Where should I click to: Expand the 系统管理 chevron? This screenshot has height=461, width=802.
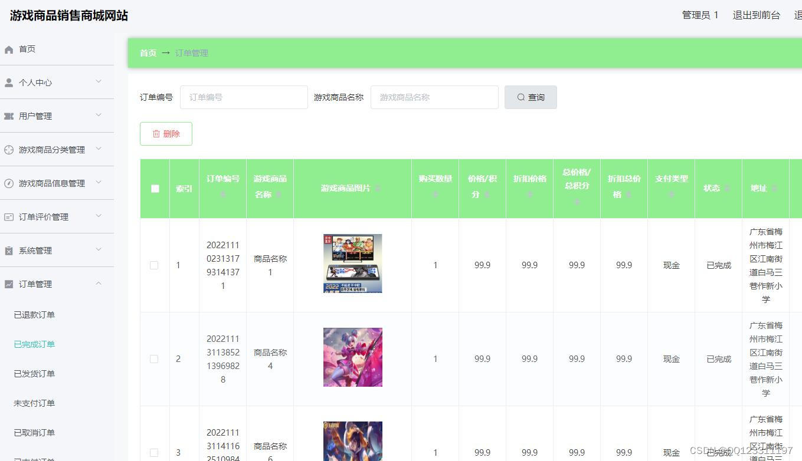pos(99,250)
